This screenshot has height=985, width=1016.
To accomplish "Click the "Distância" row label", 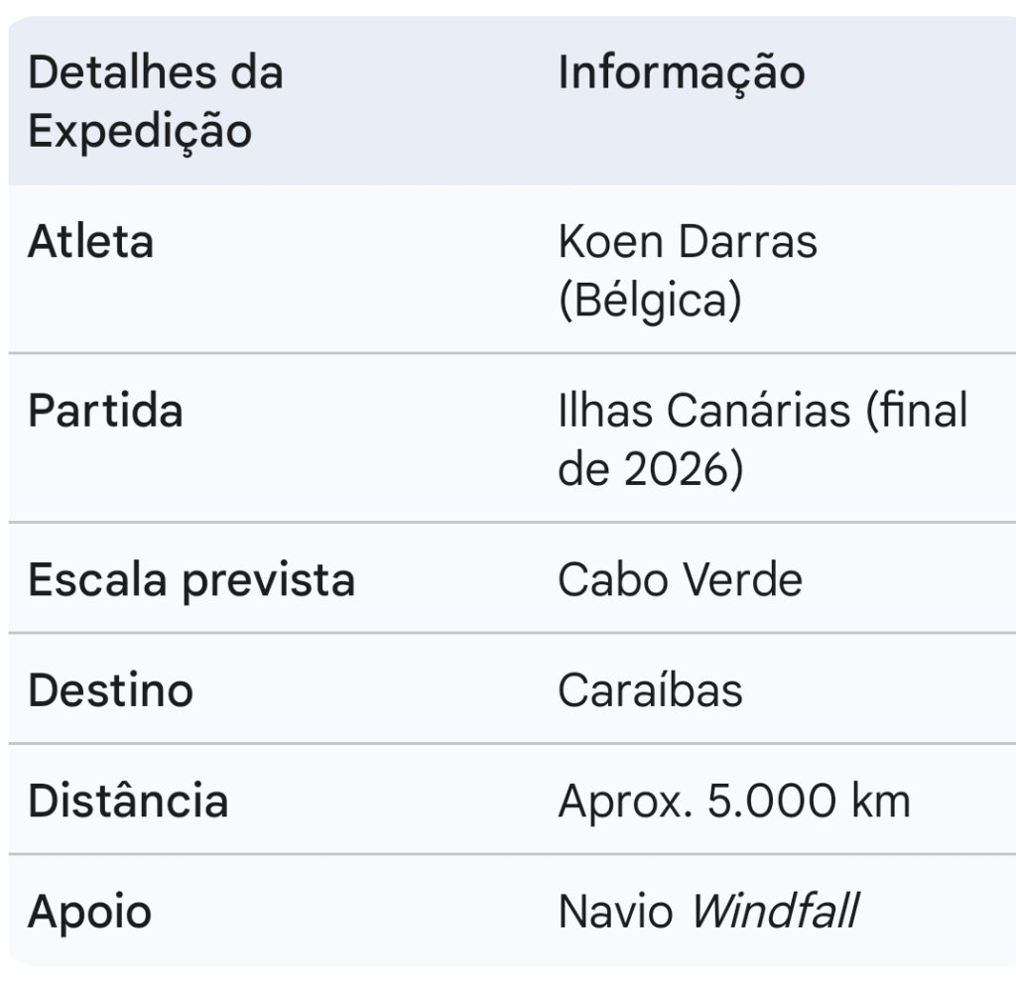I will (128, 800).
